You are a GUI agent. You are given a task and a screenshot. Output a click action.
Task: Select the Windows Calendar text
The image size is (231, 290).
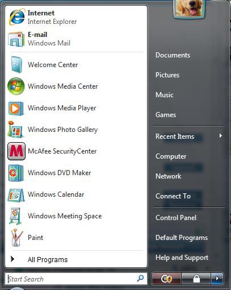[56, 194]
